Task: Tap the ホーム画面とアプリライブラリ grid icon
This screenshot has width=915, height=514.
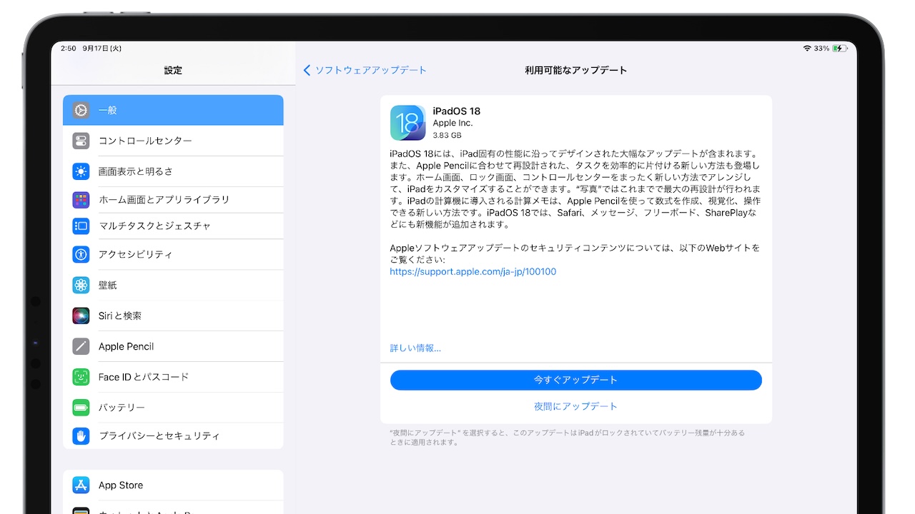Action: (81, 200)
